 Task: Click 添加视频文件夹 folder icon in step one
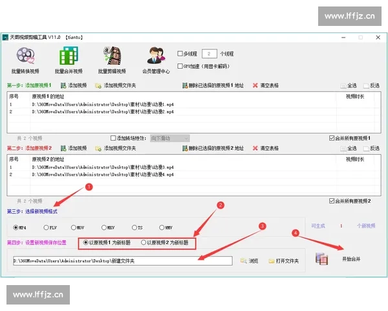(98, 86)
